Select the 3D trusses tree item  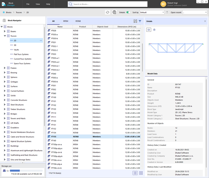point(15,45)
